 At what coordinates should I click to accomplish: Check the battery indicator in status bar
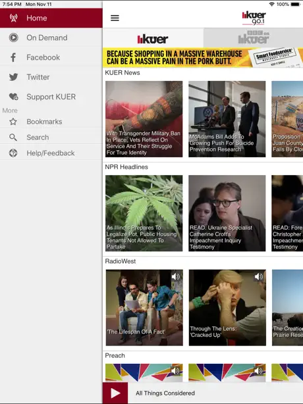(x=295, y=4)
